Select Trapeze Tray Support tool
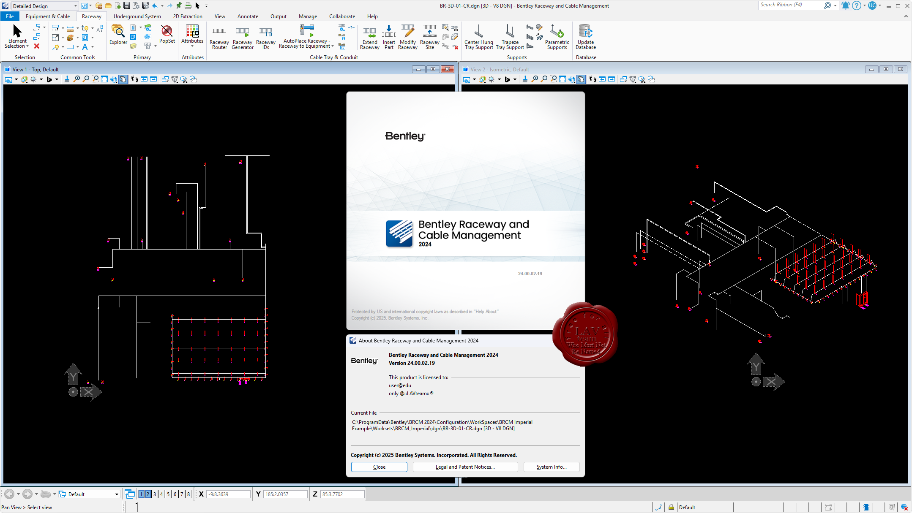912x513 pixels. click(510, 38)
